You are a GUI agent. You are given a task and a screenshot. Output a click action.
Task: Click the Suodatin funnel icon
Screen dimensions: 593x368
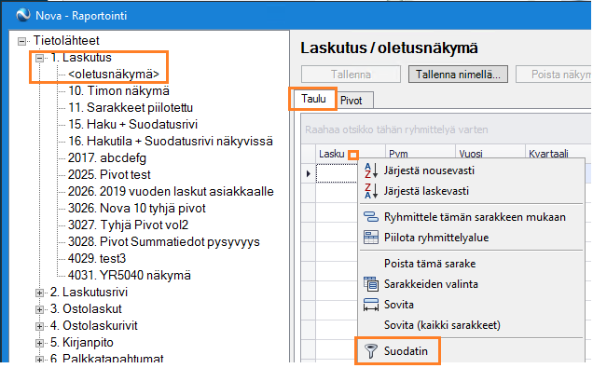(x=371, y=351)
